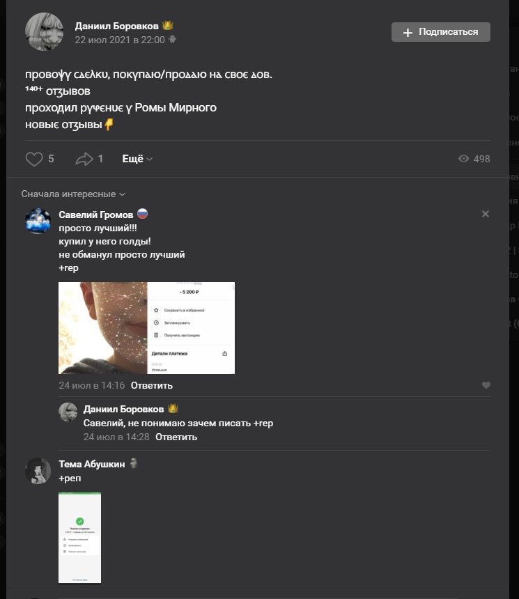
Task: Open post author name Даниил Боровков
Action: tap(116, 26)
